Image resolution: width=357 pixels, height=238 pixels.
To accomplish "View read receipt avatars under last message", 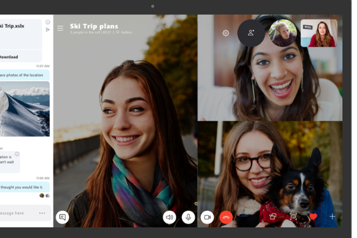I will pyautogui.click(x=45, y=195).
